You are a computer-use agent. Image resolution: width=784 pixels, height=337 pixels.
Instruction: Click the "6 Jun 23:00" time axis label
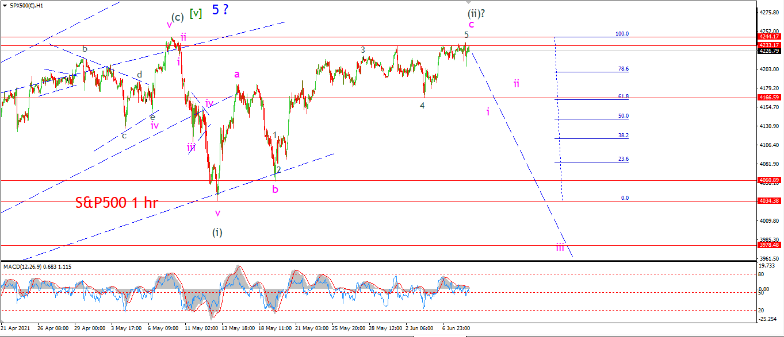click(x=456, y=328)
